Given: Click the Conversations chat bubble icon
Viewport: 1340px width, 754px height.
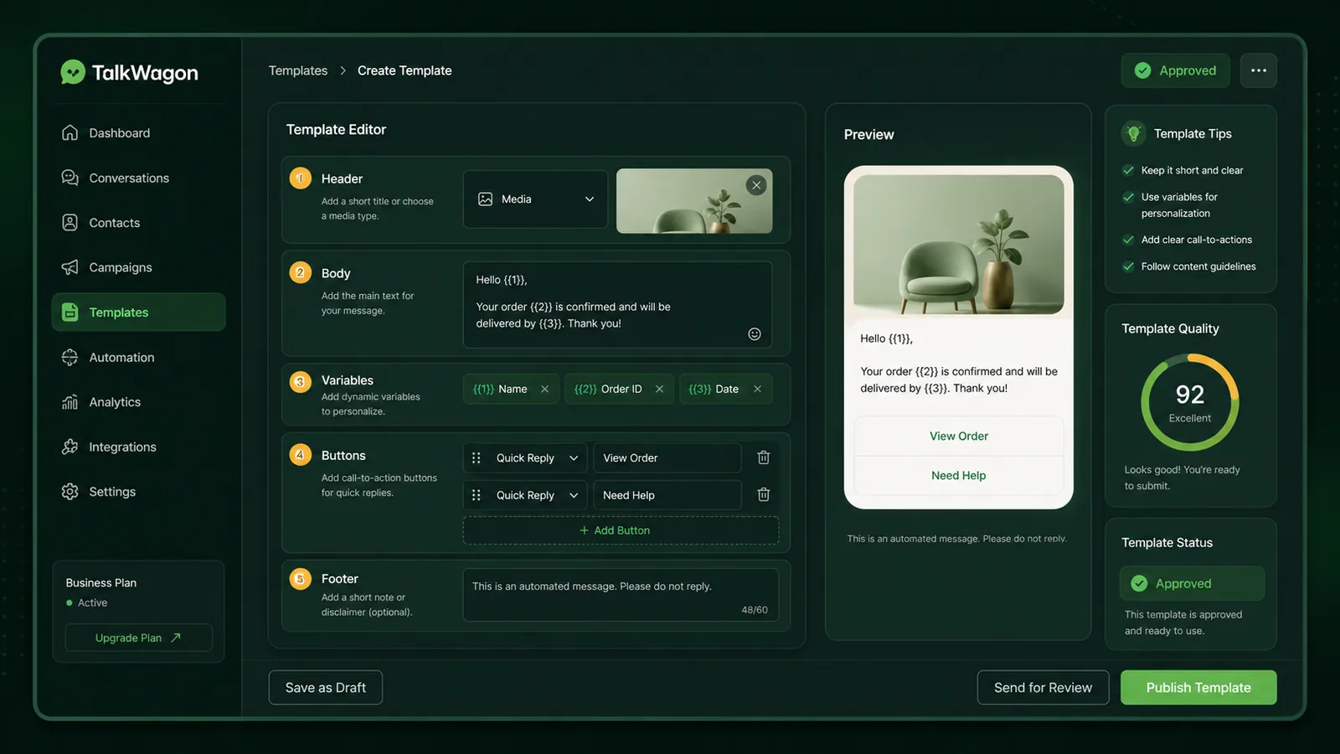Looking at the screenshot, I should pyautogui.click(x=70, y=178).
